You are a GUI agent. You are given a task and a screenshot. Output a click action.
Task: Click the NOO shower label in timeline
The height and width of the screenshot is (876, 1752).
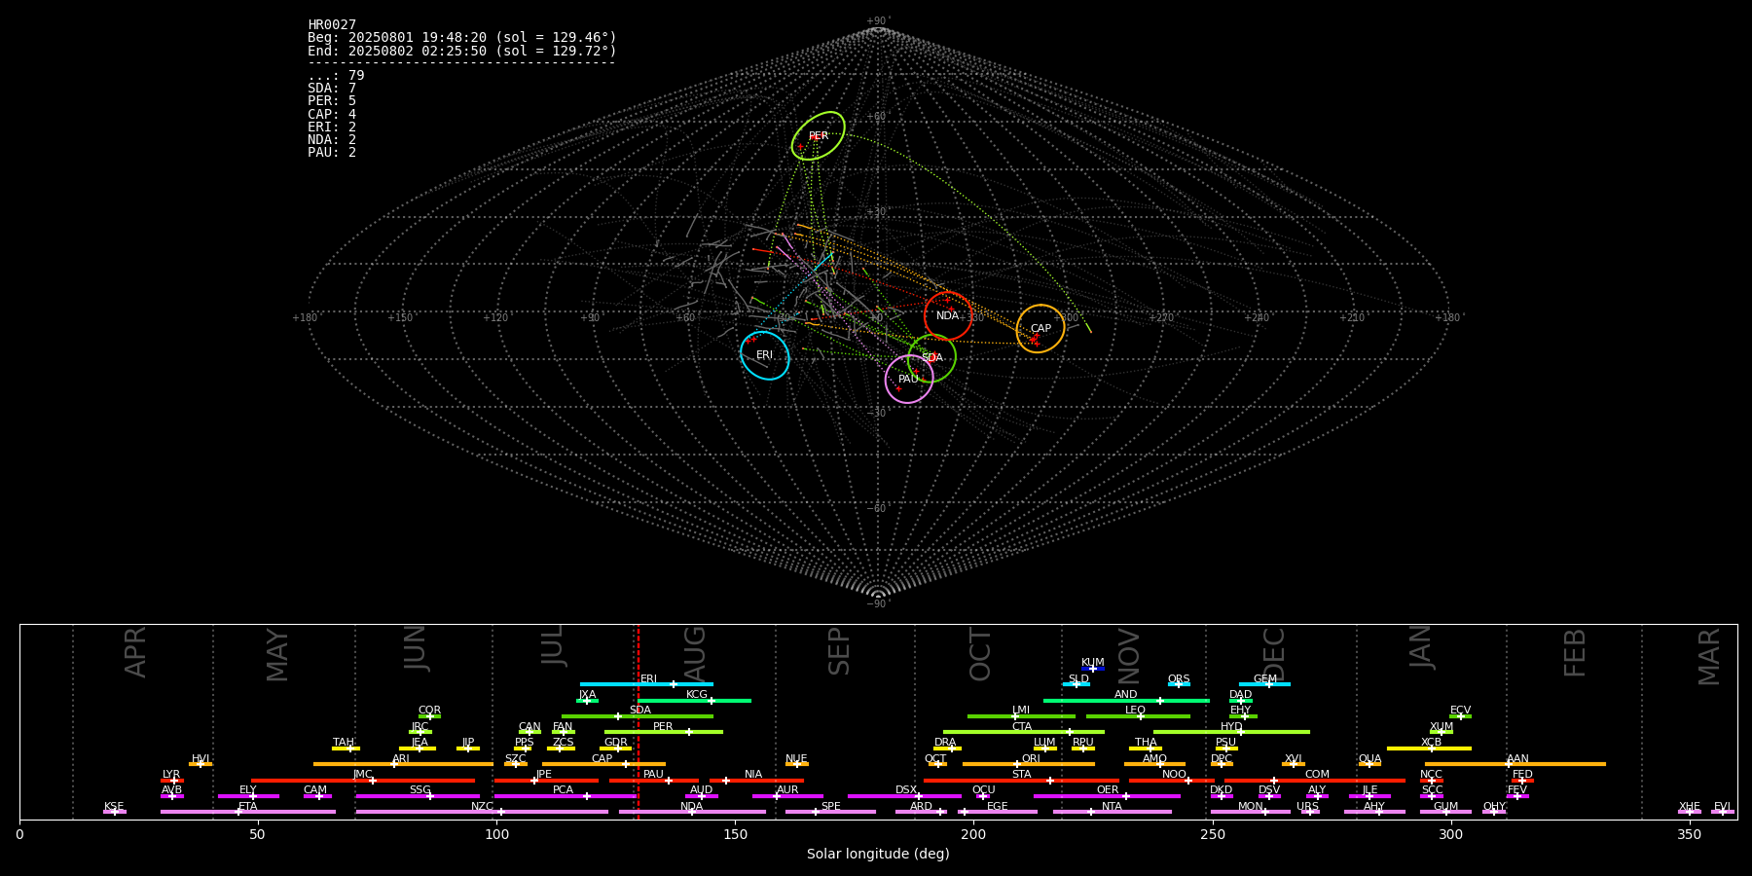pyautogui.click(x=1175, y=775)
